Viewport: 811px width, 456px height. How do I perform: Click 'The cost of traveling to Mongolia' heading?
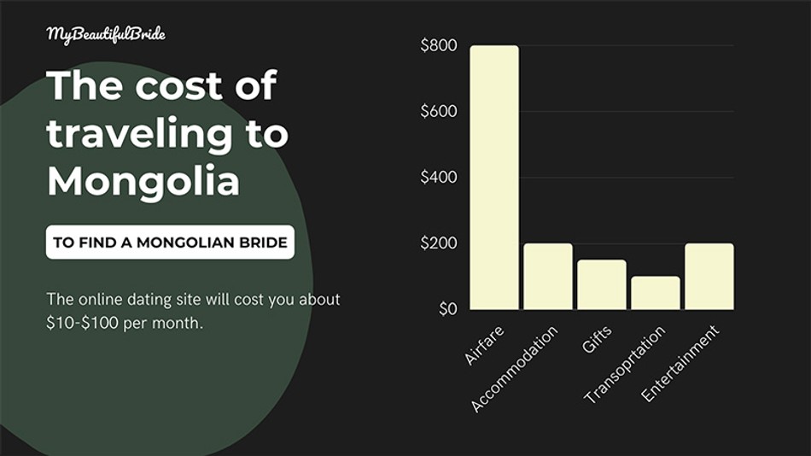[x=167, y=133]
